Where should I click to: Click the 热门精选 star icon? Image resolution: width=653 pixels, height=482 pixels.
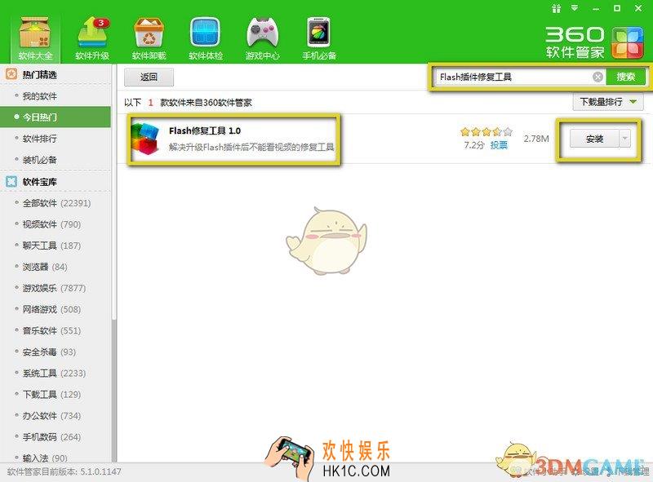tap(11, 74)
